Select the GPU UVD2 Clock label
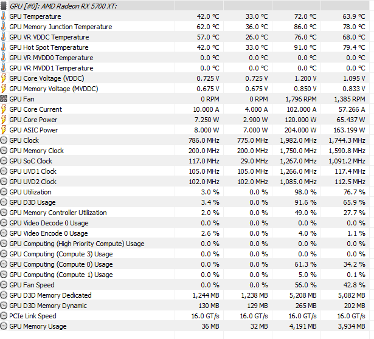The image size is (374, 339). click(x=33, y=182)
